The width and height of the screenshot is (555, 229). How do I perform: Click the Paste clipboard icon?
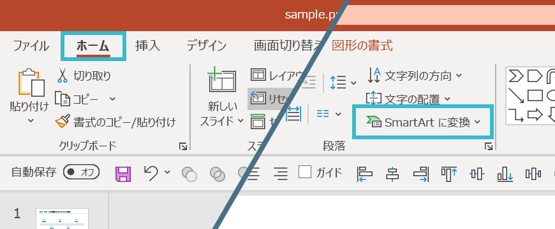(x=31, y=82)
